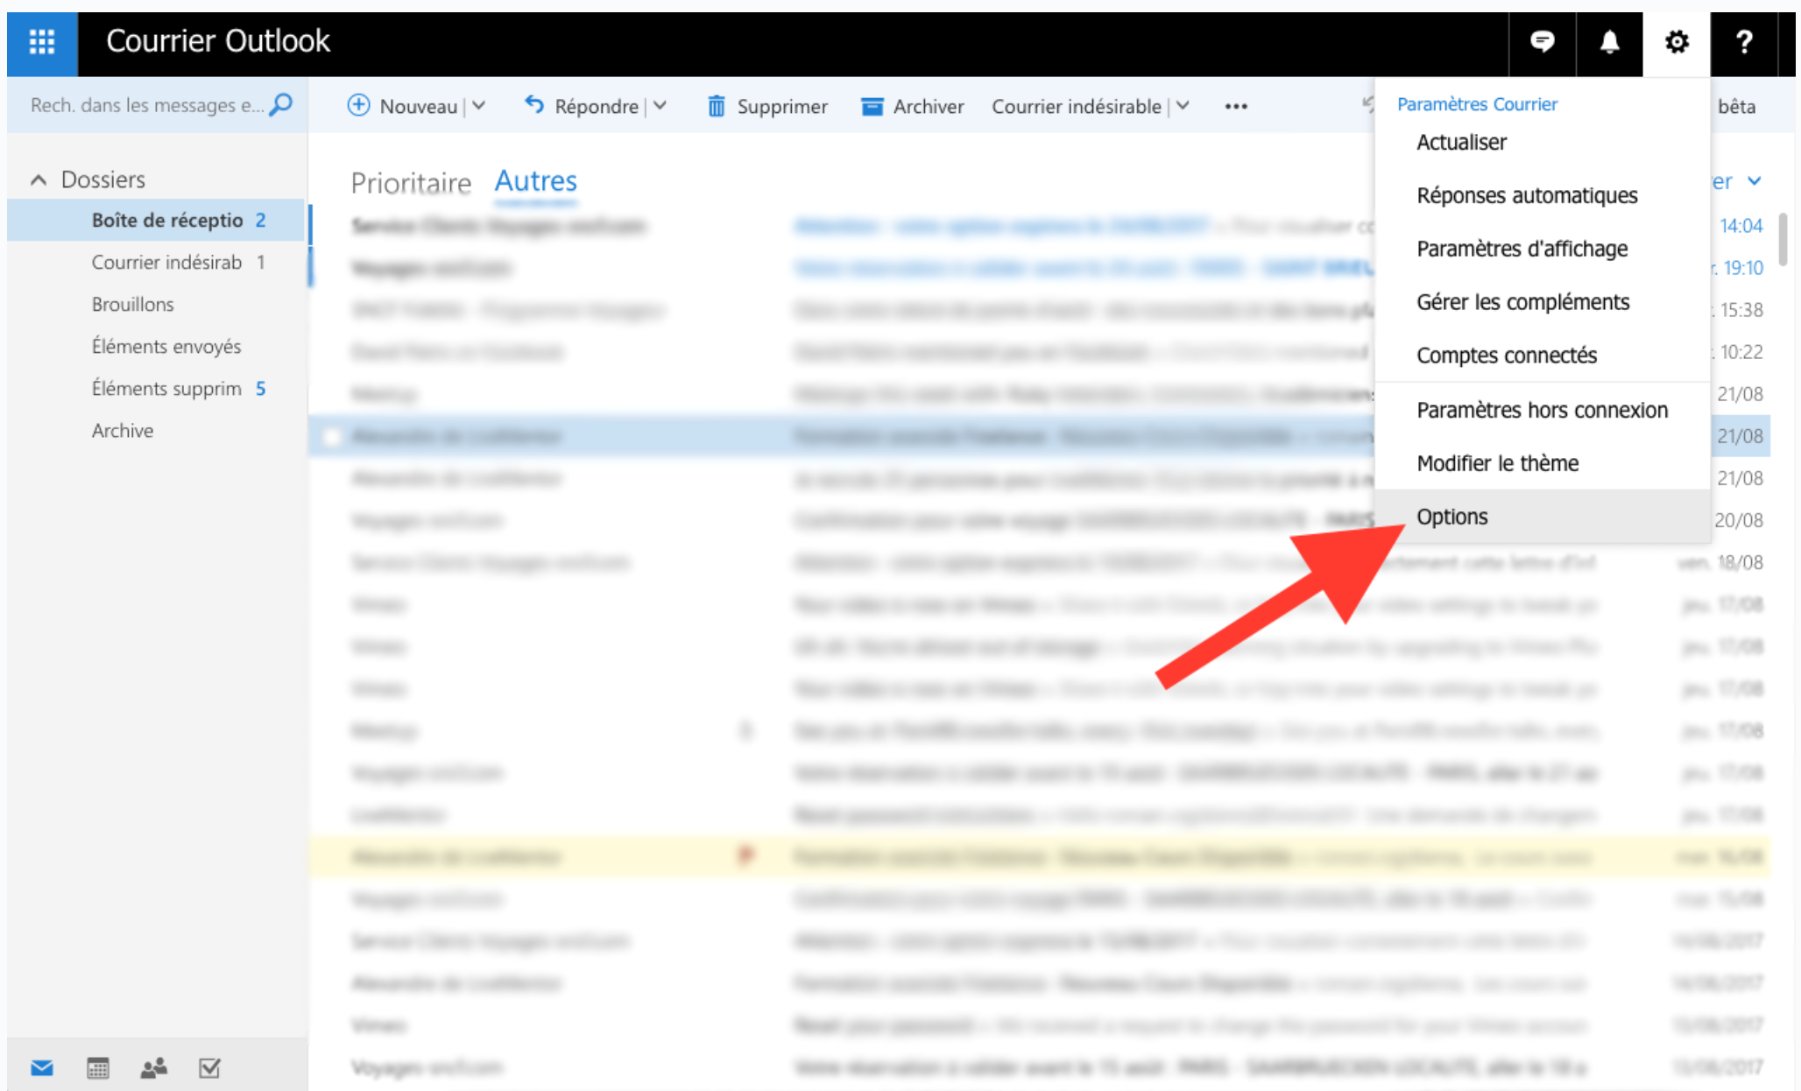The height and width of the screenshot is (1091, 1801).
Task: Click the settings gear icon
Action: tap(1676, 41)
